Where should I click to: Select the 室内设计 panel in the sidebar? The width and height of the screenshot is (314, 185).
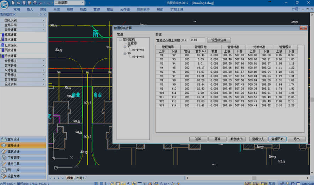tap(23, 139)
